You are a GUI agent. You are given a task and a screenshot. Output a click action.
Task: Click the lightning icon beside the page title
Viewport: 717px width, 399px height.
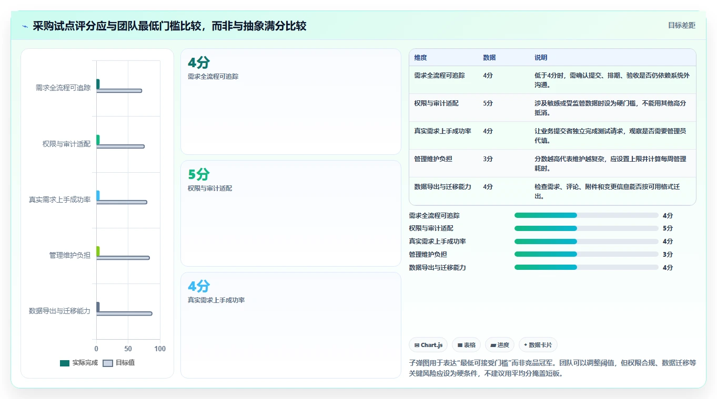(x=25, y=26)
